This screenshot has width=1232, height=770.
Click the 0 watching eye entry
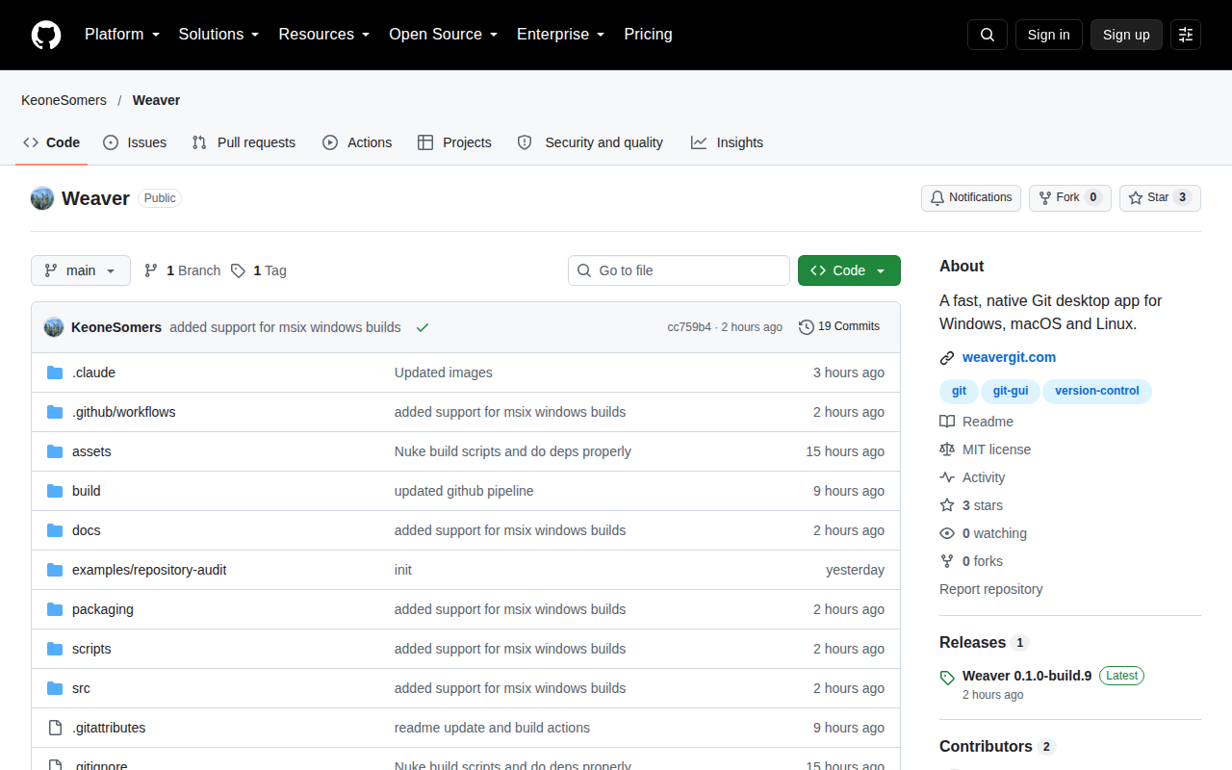click(x=983, y=533)
